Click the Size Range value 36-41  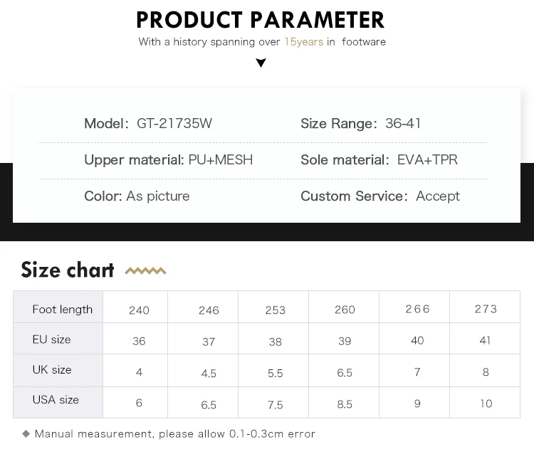pos(403,124)
